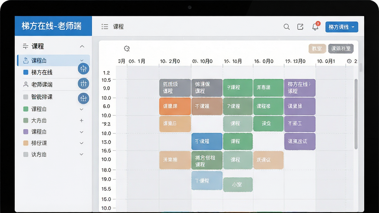Click the edit/share square icon in header

pos(300,27)
